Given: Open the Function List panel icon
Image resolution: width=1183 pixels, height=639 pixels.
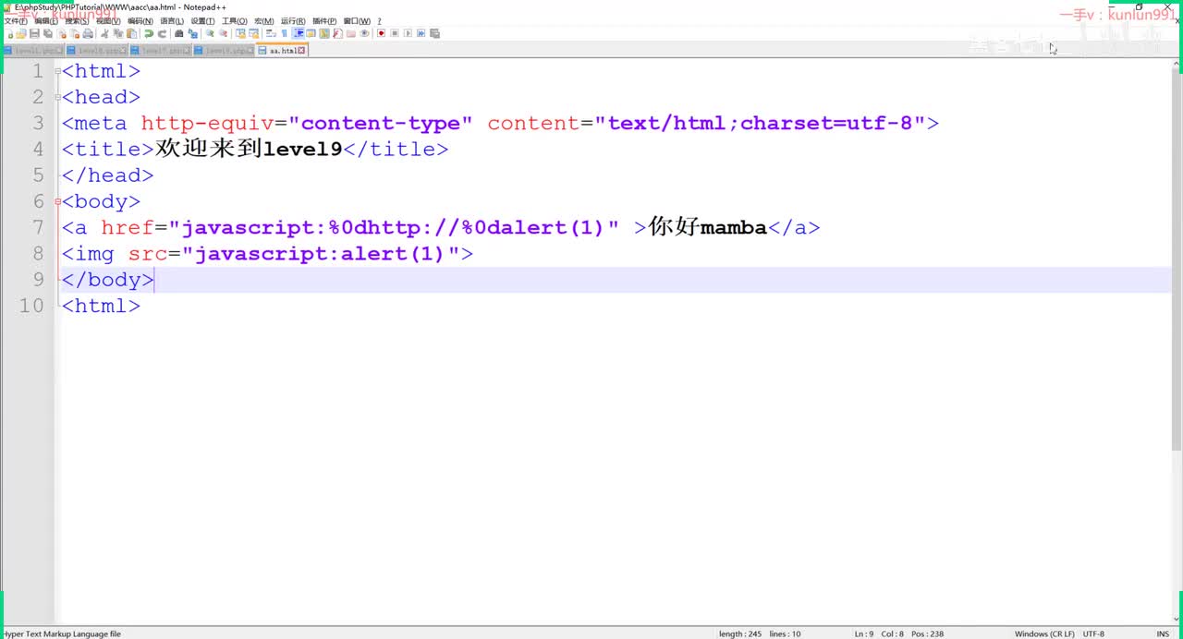Looking at the screenshot, I should (x=337, y=33).
